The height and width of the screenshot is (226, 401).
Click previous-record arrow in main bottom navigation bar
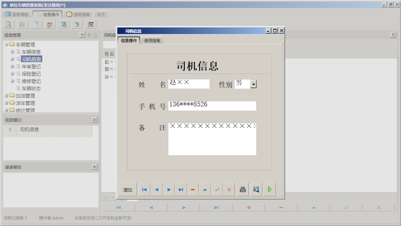tap(151, 208)
